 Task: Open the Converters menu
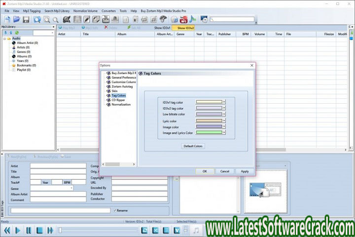pyautogui.click(x=108, y=10)
